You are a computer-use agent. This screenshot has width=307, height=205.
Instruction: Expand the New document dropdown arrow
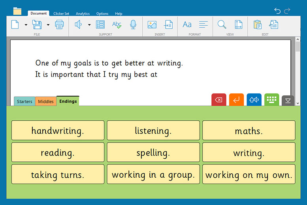[26, 25]
